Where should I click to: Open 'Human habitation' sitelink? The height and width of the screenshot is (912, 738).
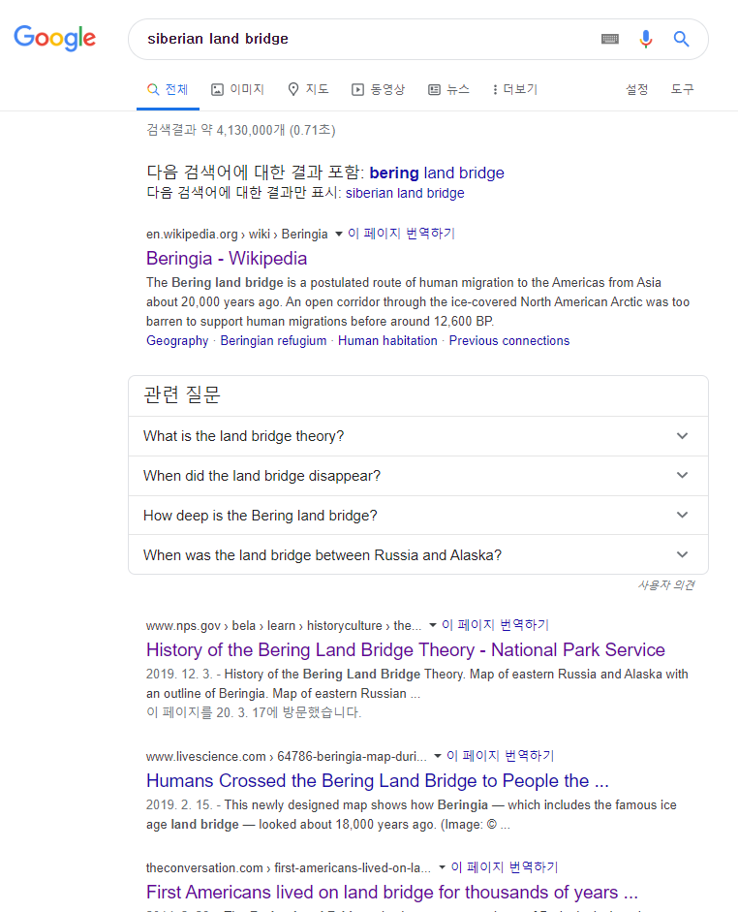click(x=387, y=341)
